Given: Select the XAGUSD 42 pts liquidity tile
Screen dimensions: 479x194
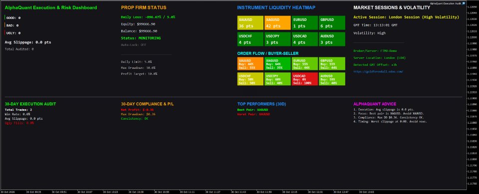Looking at the screenshot, I should pos(277,23).
